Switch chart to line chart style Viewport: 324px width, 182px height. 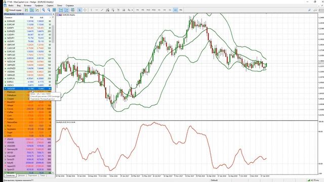coord(37,10)
